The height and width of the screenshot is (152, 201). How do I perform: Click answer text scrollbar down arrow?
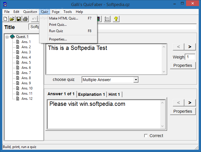point(162,126)
